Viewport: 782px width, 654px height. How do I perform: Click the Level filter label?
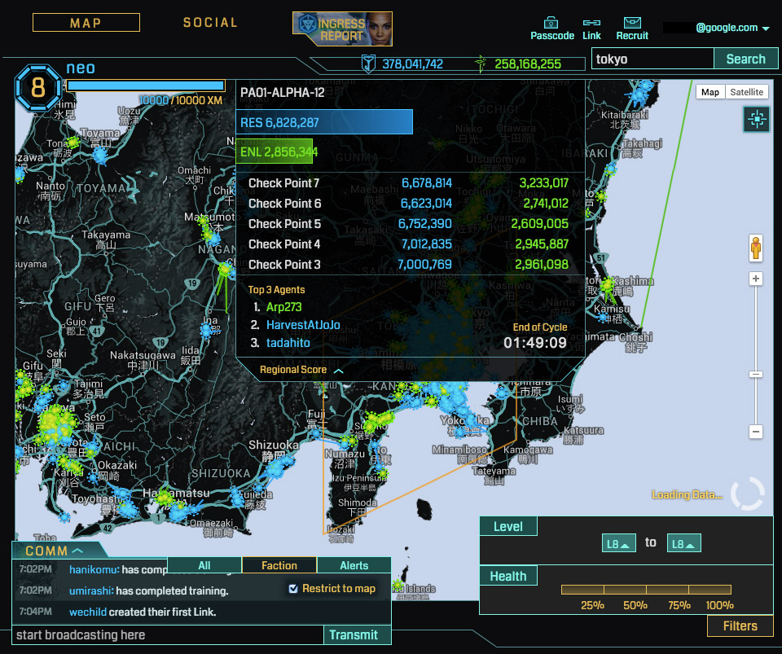pyautogui.click(x=508, y=526)
